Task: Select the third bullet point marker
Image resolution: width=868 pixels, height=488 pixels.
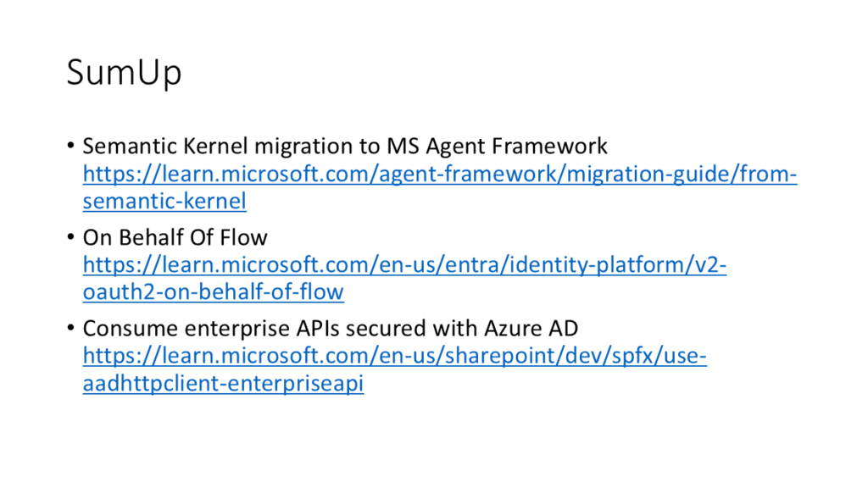Action: (71, 330)
